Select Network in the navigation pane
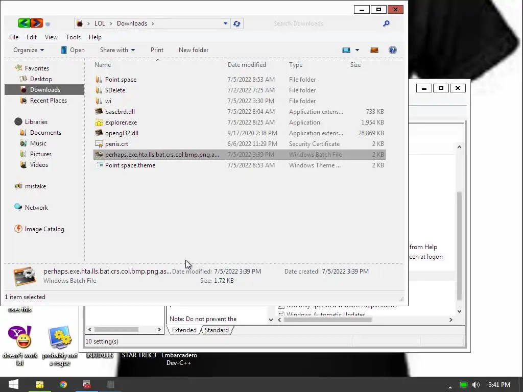 tap(36, 208)
